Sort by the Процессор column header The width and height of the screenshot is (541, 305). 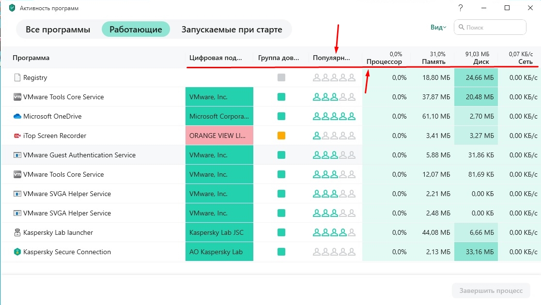[384, 61]
